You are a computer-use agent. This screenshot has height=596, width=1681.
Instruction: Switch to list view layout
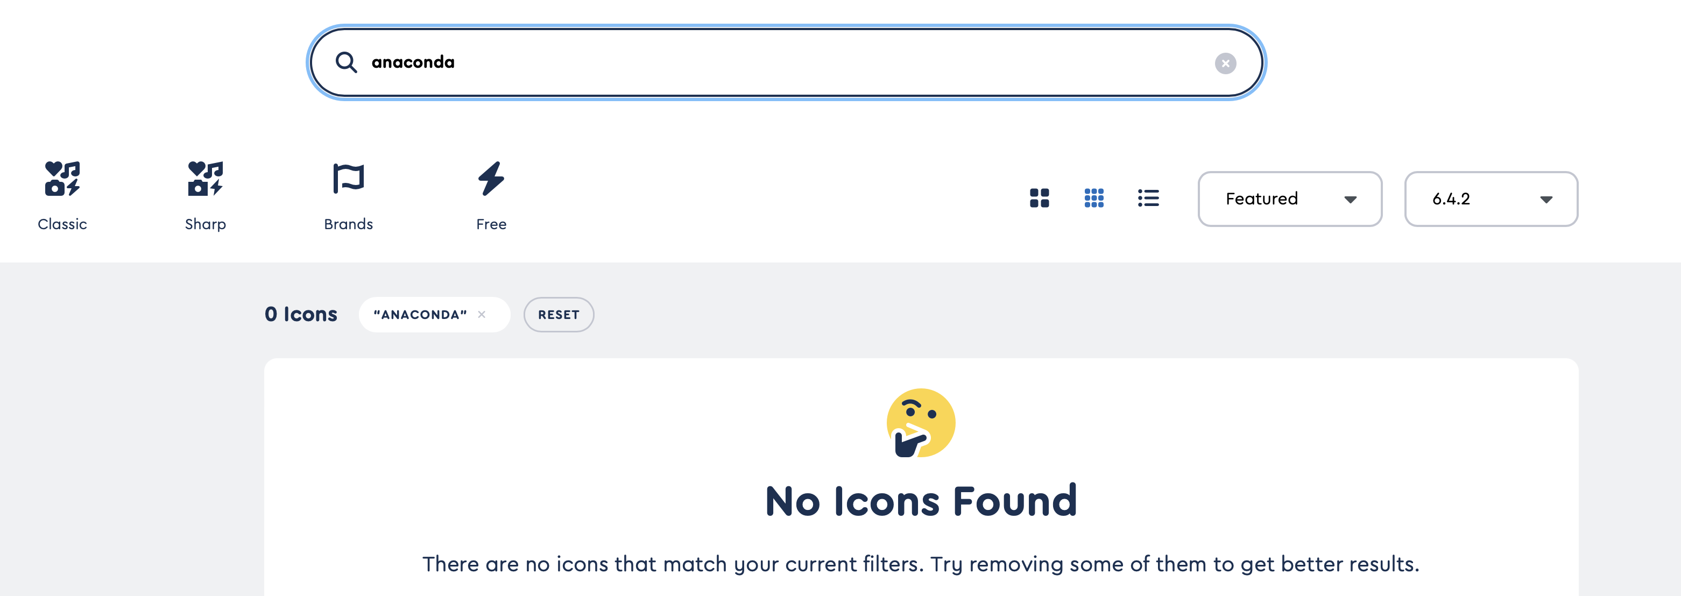coord(1148,198)
